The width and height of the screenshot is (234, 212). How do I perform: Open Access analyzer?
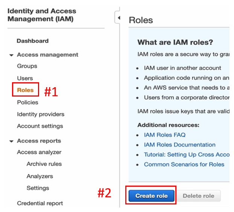39,152
